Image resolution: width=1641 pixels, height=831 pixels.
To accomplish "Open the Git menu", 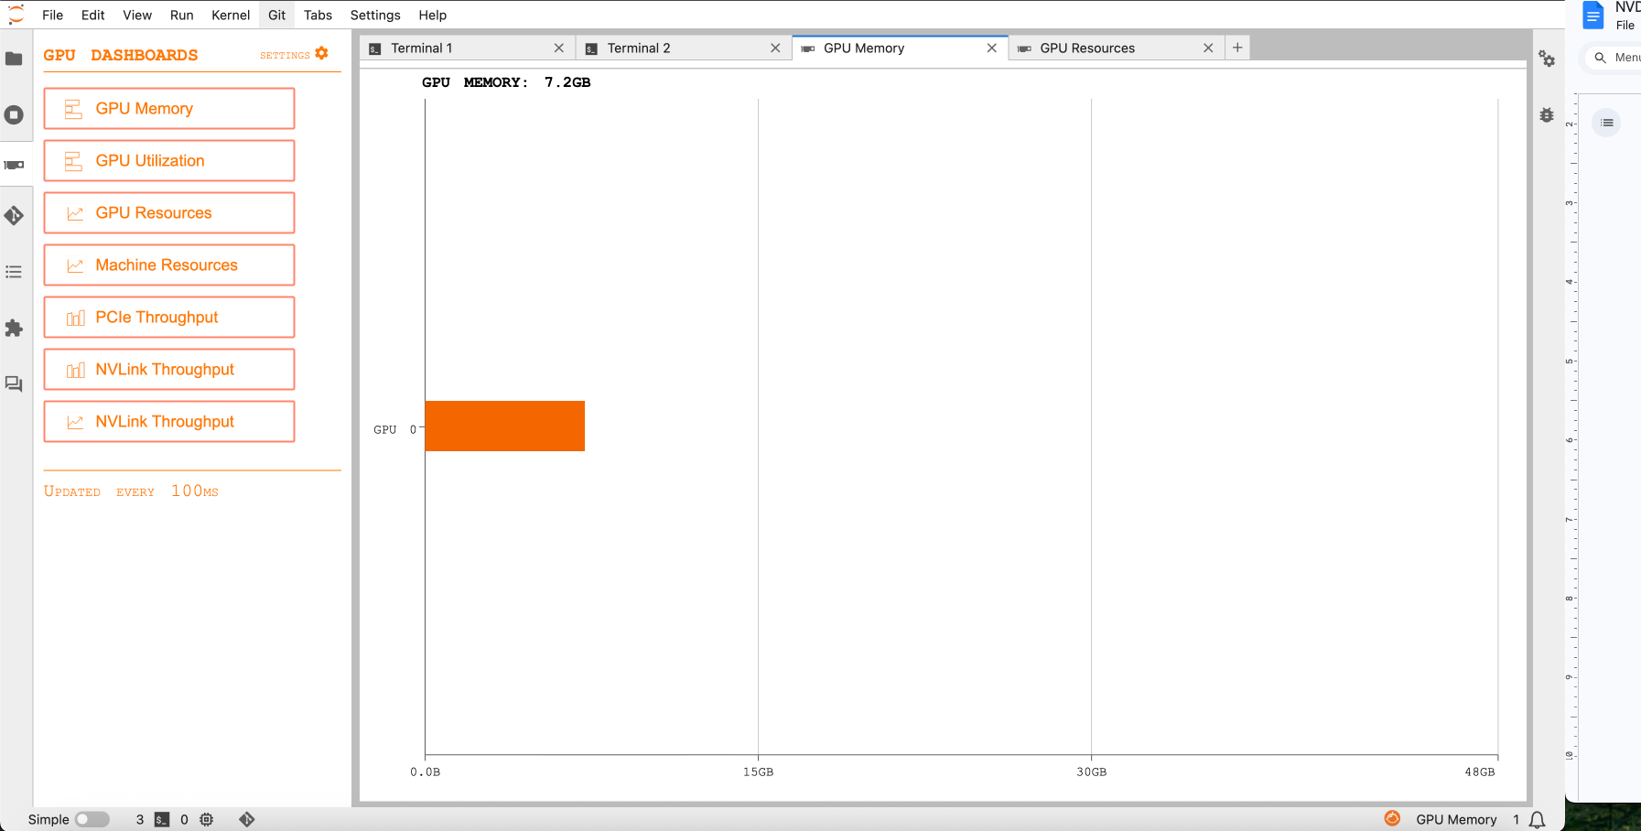I will (x=275, y=15).
